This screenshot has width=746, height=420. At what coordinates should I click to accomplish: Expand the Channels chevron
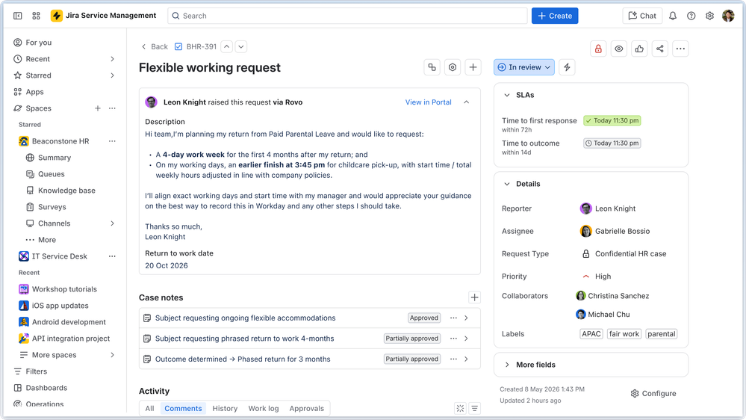(x=112, y=223)
